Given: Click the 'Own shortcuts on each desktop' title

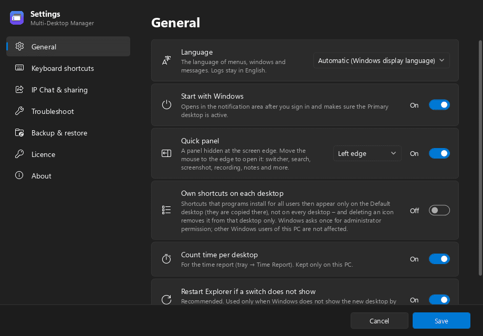Looking at the screenshot, I should 232,193.
